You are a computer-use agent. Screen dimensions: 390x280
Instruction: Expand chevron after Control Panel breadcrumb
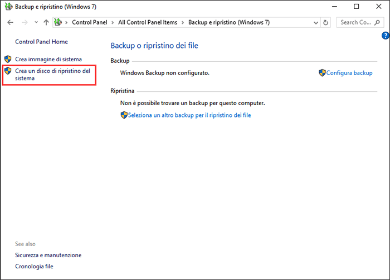tap(113, 23)
